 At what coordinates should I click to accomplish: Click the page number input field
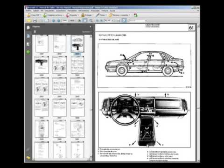click(x=64, y=21)
